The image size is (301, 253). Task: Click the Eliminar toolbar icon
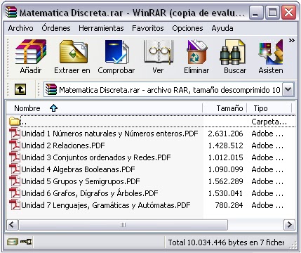197,52
